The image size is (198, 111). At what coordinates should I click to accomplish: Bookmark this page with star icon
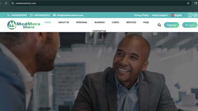coord(188,3)
